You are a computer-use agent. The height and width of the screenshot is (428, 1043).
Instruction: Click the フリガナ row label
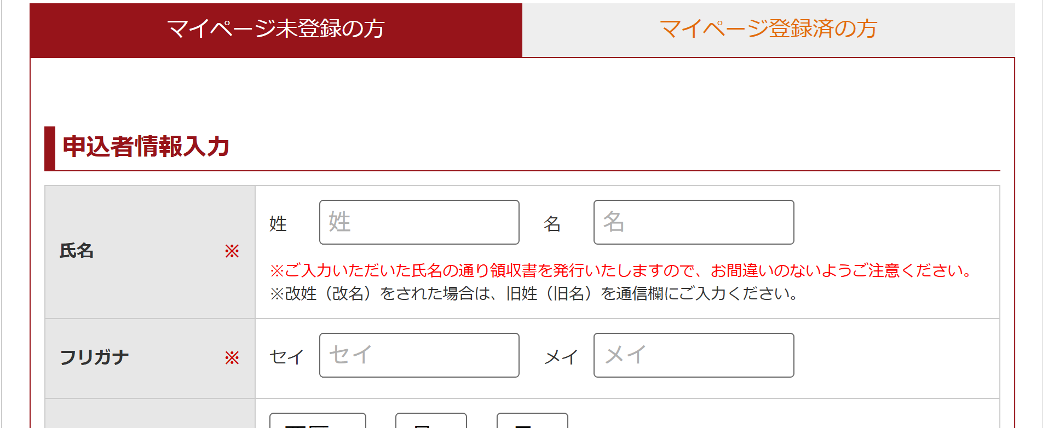(x=94, y=357)
